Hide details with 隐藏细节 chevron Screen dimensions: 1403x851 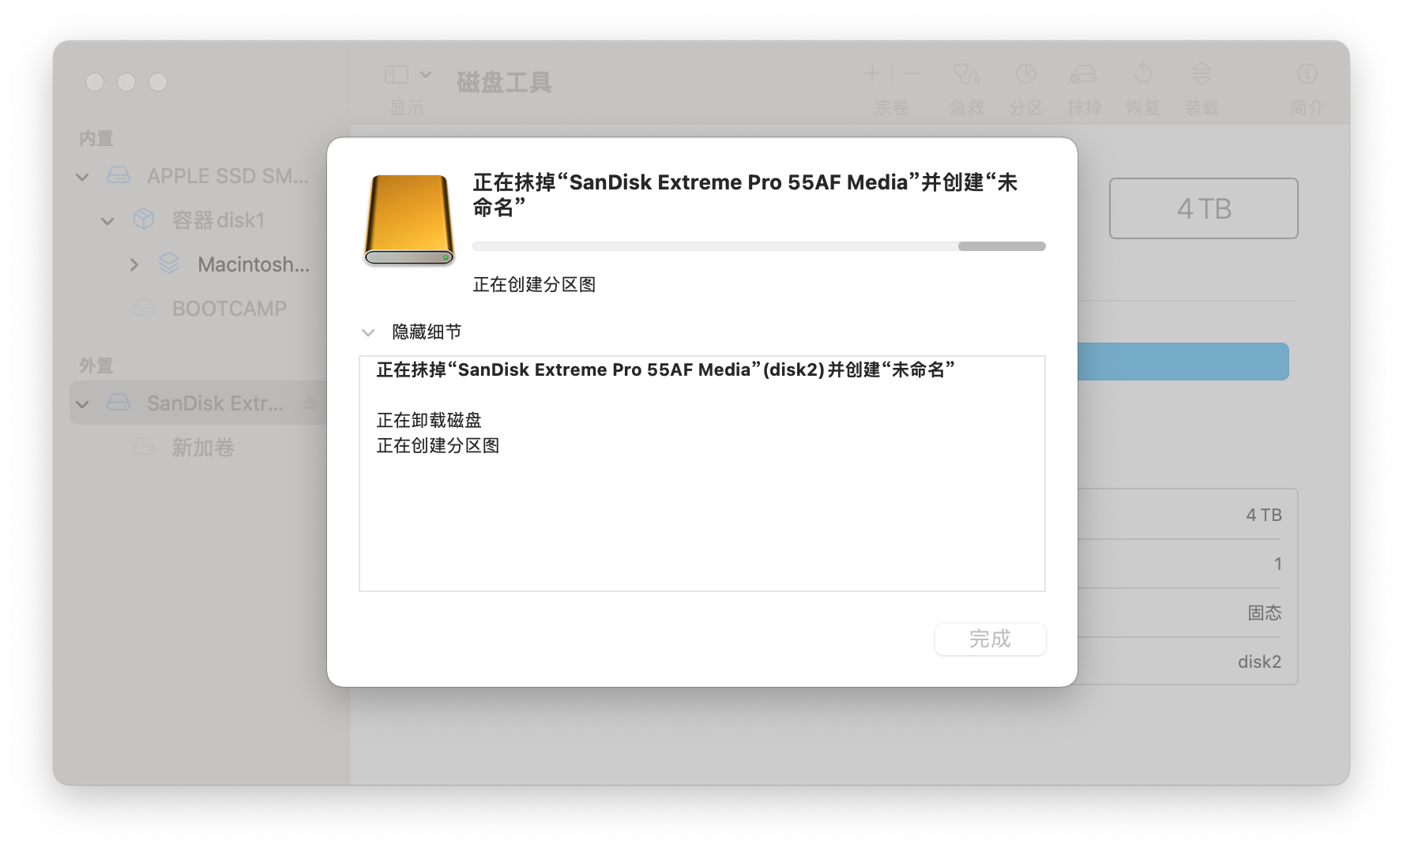(x=367, y=332)
